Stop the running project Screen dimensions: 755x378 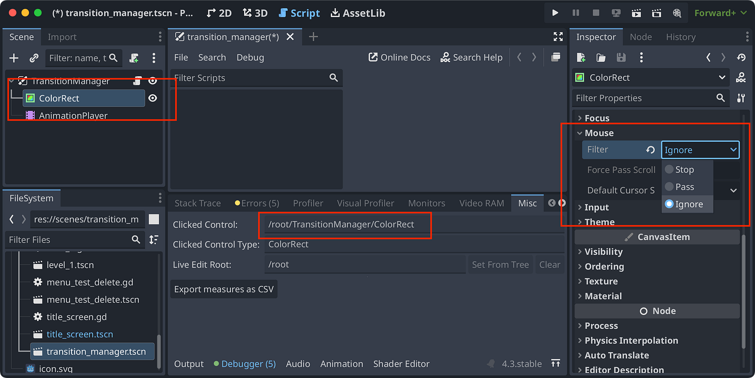point(595,13)
